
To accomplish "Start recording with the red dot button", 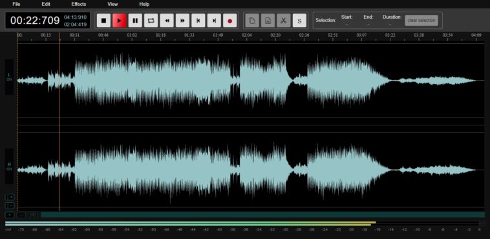I will click(x=230, y=21).
